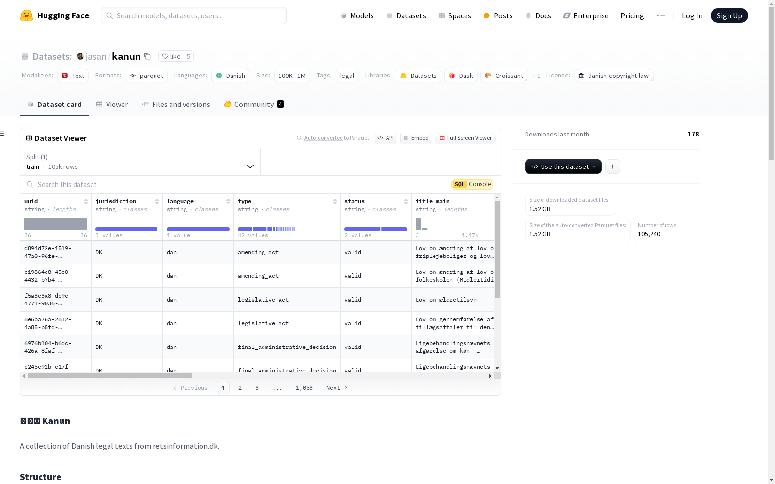775x484 pixels.
Task: Select the parquet format tag
Action: 146,76
